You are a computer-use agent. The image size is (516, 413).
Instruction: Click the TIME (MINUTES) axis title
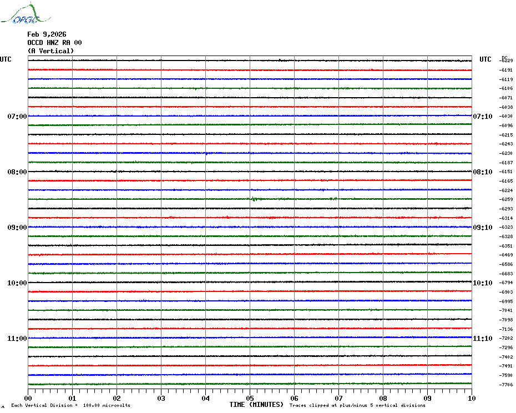click(256, 405)
